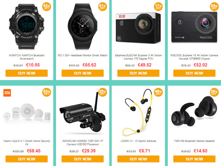Click the 41% OFF discount badge

tap(103, 7)
